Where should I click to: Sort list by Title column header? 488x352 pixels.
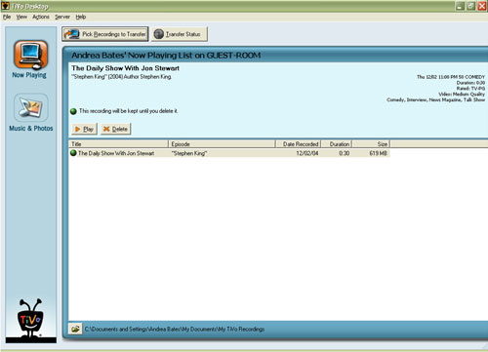point(118,144)
